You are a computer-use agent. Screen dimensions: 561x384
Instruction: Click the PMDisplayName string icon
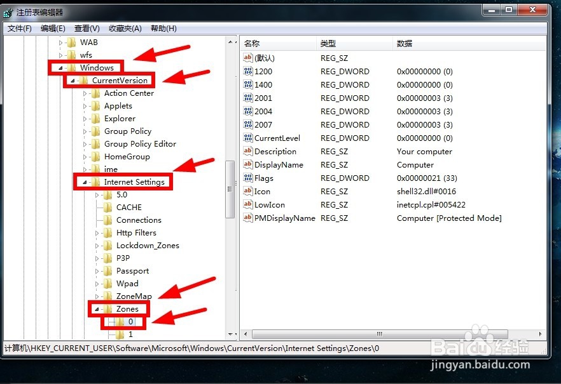pyautogui.click(x=248, y=218)
